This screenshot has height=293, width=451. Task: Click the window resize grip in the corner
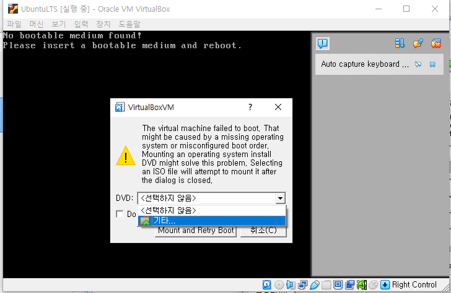pyautogui.click(x=446, y=288)
